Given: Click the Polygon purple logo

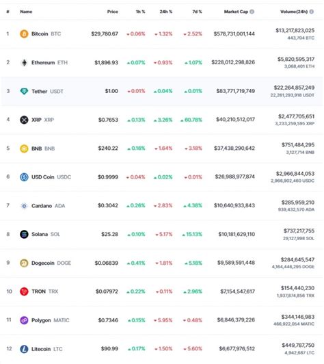Looking at the screenshot, I should tap(24, 320).
